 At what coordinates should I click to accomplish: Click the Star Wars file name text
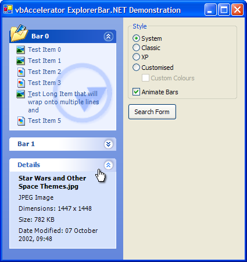coord(52,182)
